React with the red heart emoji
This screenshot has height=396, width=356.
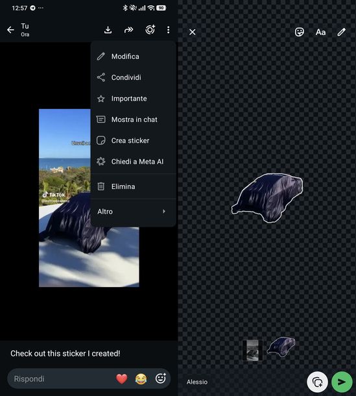pyautogui.click(x=122, y=379)
